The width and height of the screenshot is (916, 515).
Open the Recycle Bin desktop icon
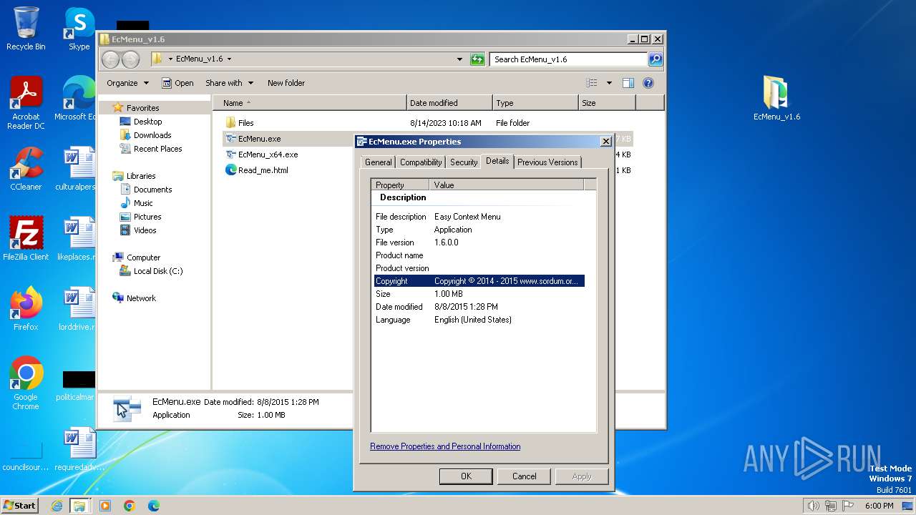26,29
